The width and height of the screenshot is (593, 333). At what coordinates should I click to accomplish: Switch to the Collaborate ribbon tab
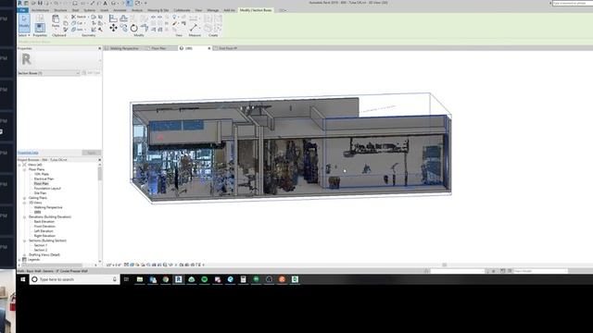182,10
